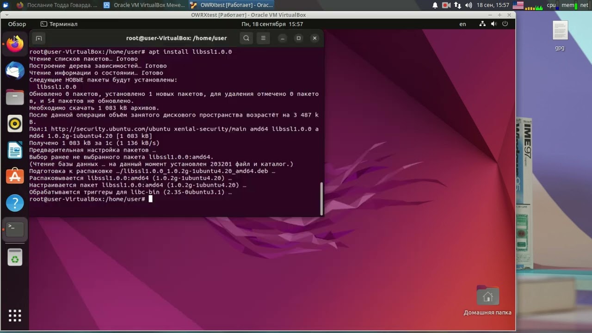Open the clock calendar Пн, 18 сентября
Image resolution: width=592 pixels, height=333 pixels.
(x=272, y=24)
